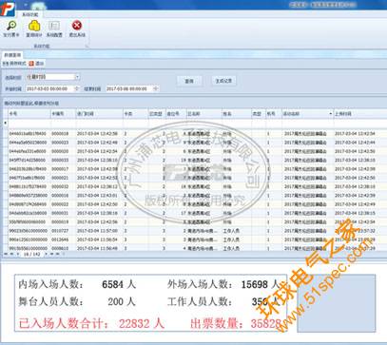Image resolution: width=387 pixels, height=345 pixels.
Task: Jump to the last page in the pager
Action: (x=58, y=254)
